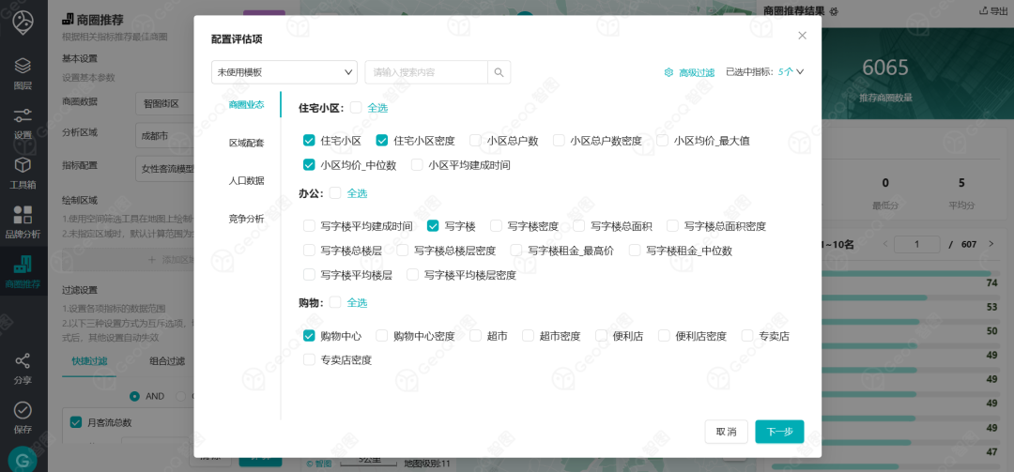Click the search magnifier icon in dialog
1014x472 pixels.
pos(499,72)
